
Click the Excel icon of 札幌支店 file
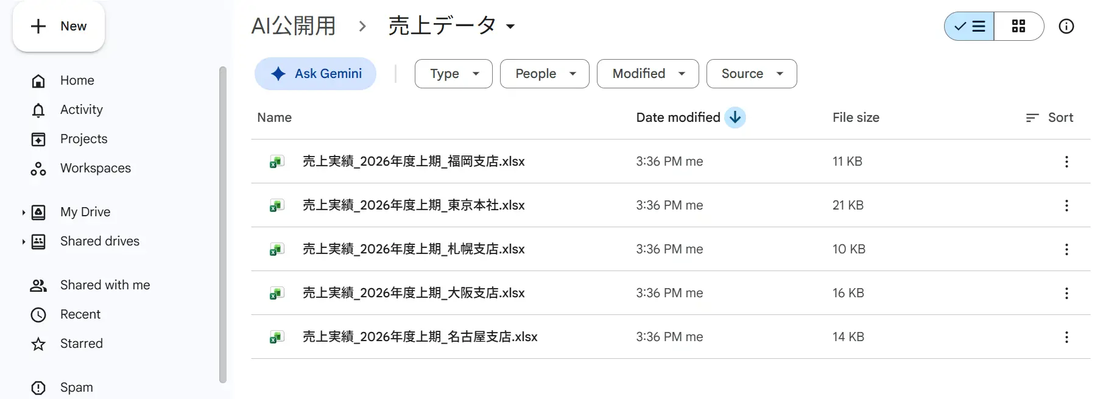pyautogui.click(x=277, y=250)
